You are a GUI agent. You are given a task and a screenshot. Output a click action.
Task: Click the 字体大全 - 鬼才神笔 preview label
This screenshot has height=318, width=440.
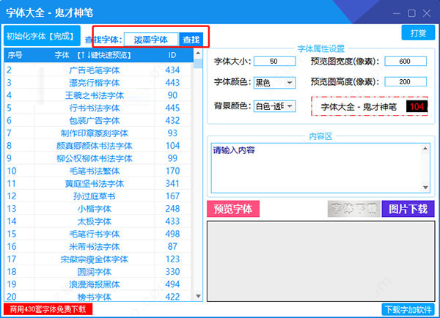[x=359, y=107]
